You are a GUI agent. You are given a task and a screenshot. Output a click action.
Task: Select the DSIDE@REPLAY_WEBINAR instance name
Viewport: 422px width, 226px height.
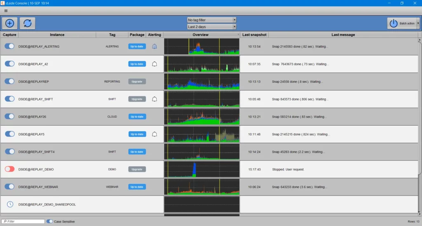[38, 187]
